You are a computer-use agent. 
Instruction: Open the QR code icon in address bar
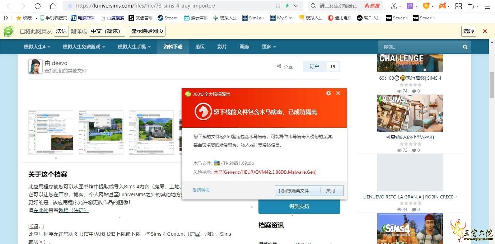[x=278, y=6]
